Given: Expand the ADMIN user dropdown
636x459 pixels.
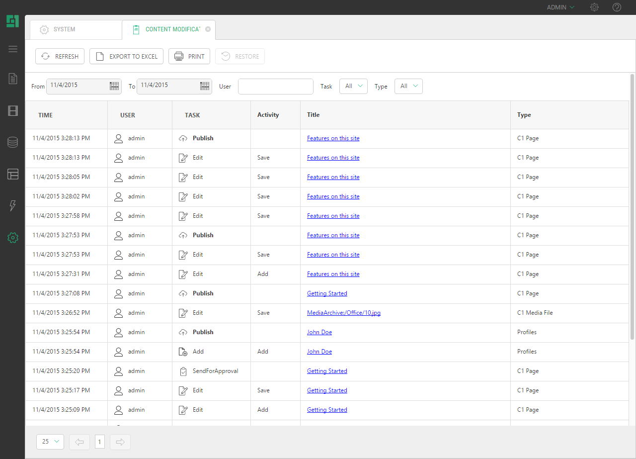Looking at the screenshot, I should tap(560, 7).
